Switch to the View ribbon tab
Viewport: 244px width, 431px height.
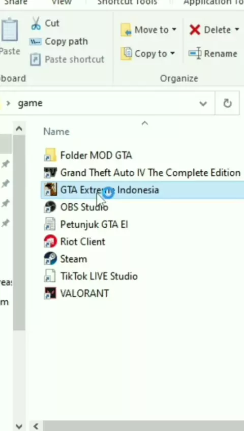pyautogui.click(x=62, y=3)
